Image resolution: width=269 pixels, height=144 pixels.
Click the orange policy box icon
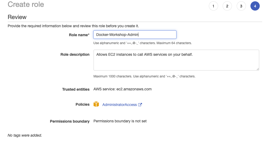(96, 104)
